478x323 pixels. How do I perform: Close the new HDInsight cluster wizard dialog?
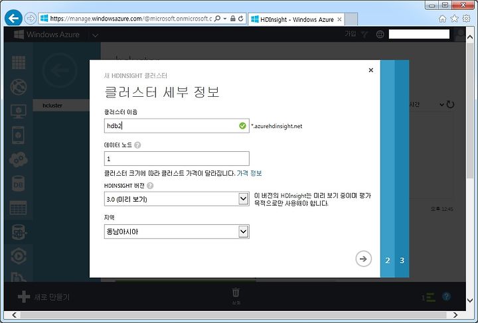point(370,70)
